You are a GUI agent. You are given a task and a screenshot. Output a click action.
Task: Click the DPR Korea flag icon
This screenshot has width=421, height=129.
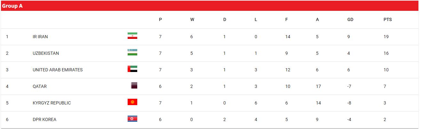[x=132, y=118]
